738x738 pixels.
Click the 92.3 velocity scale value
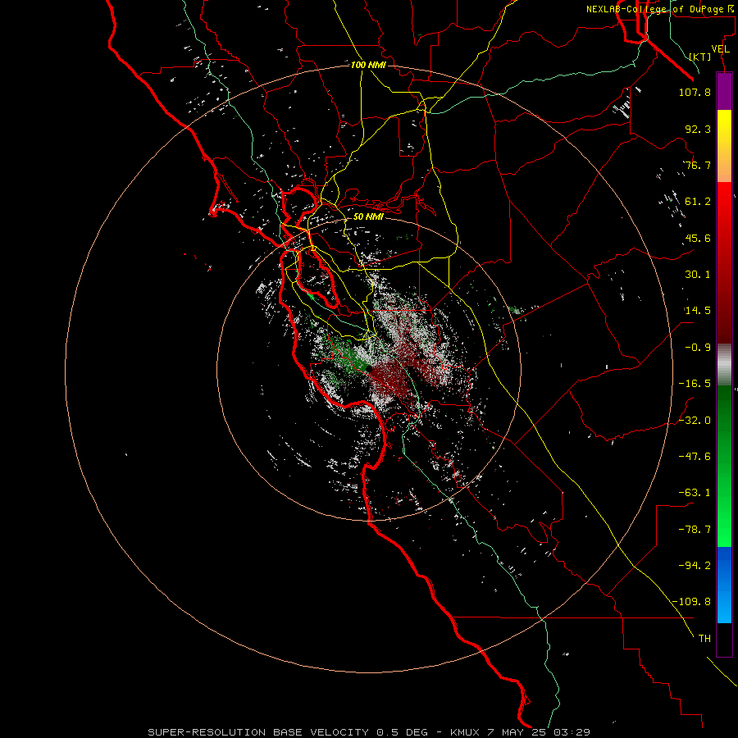tap(698, 129)
